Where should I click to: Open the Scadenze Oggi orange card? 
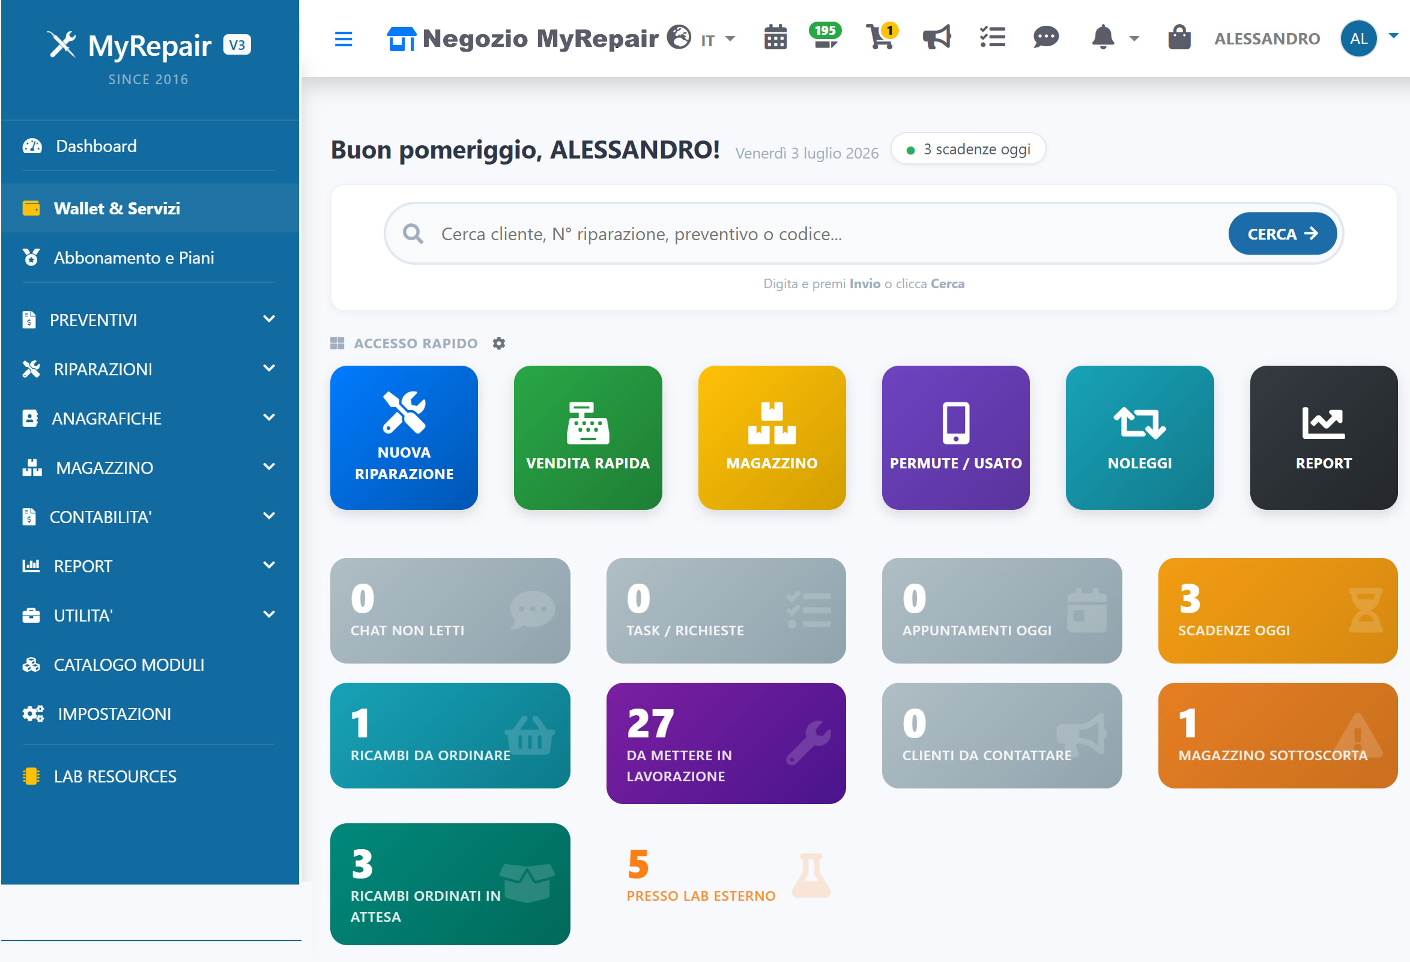(x=1278, y=610)
